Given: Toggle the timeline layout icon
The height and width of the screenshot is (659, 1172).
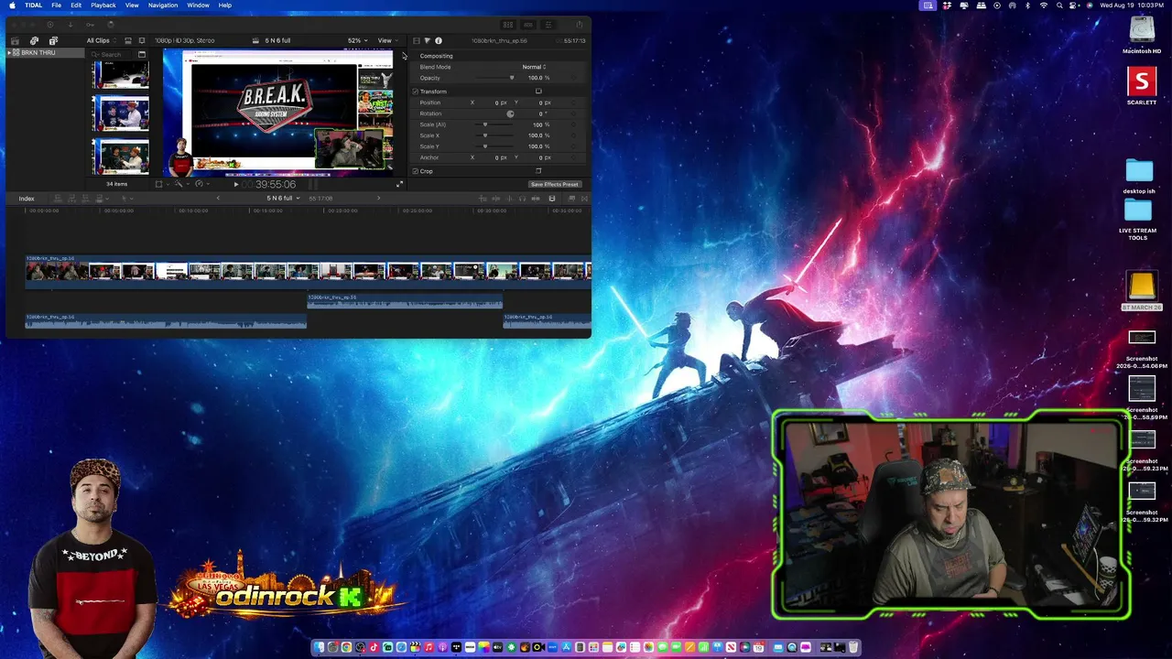Looking at the screenshot, I should pos(528,25).
